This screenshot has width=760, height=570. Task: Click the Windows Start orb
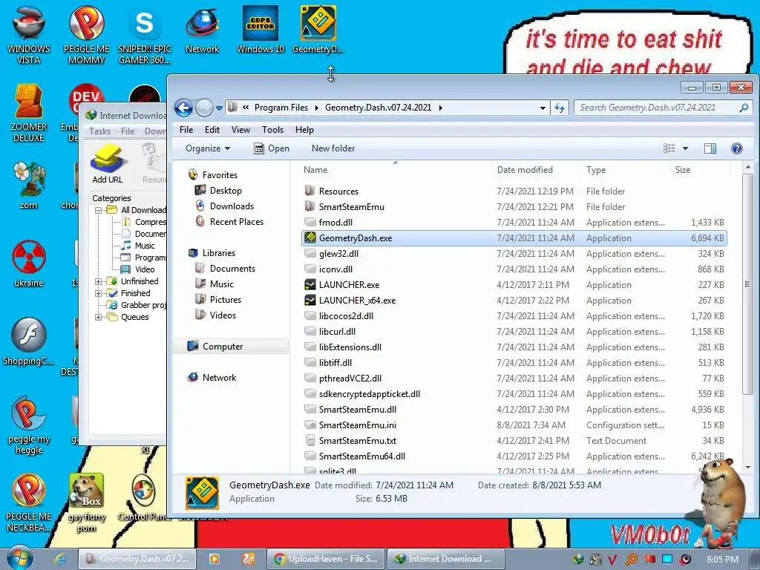click(19, 558)
